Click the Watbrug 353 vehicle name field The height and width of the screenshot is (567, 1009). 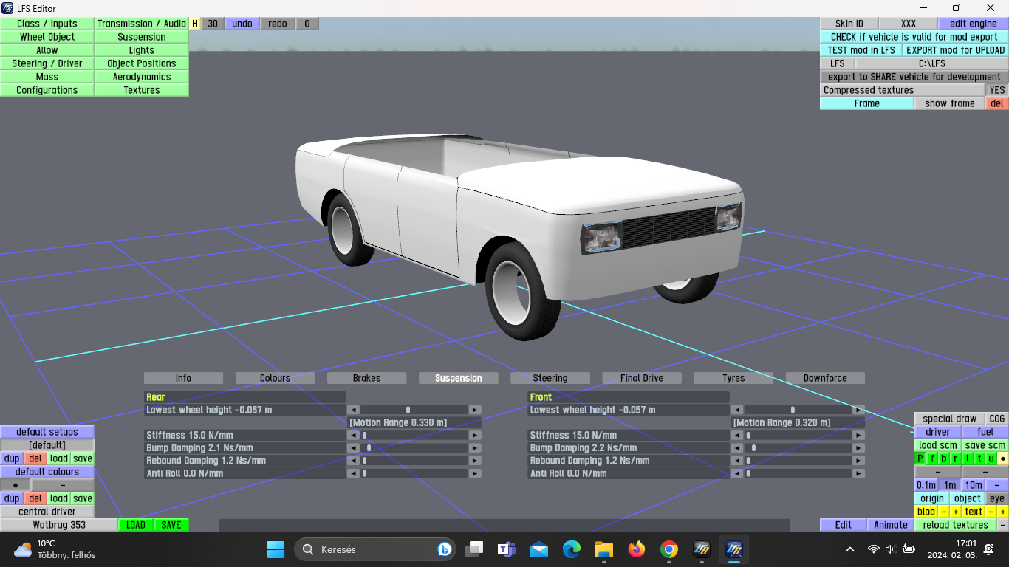tap(59, 525)
